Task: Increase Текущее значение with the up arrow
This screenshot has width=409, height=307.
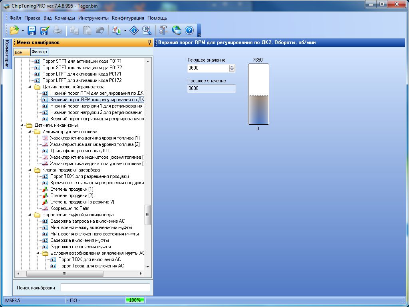Action: tap(232, 66)
